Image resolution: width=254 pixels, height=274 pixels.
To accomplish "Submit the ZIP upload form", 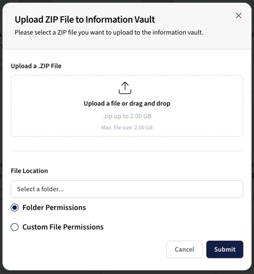I will point(225,249).
